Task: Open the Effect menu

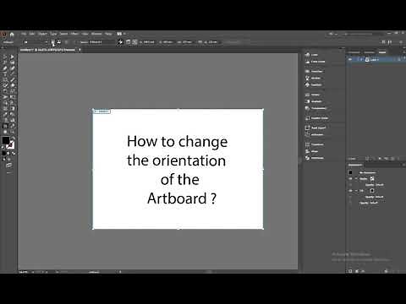Action: tap(74, 34)
